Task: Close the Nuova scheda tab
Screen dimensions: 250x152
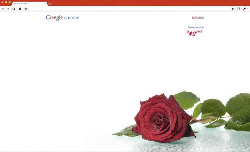Action: (45, 3)
